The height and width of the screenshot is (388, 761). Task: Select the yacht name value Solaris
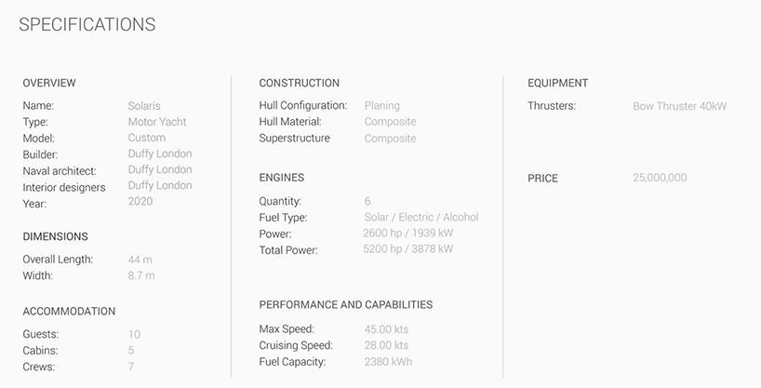144,106
